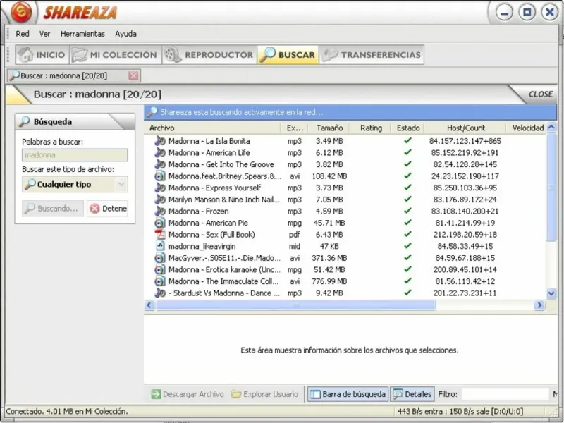Click audio icon of 'Madonna - Frozen'
Viewport: 564px width, 423px height.
(160, 211)
